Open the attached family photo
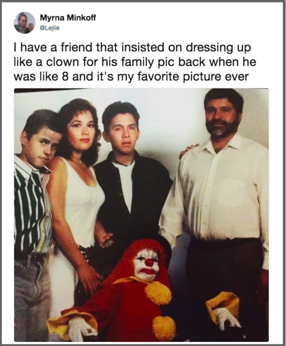This screenshot has height=346, width=286. (142, 215)
